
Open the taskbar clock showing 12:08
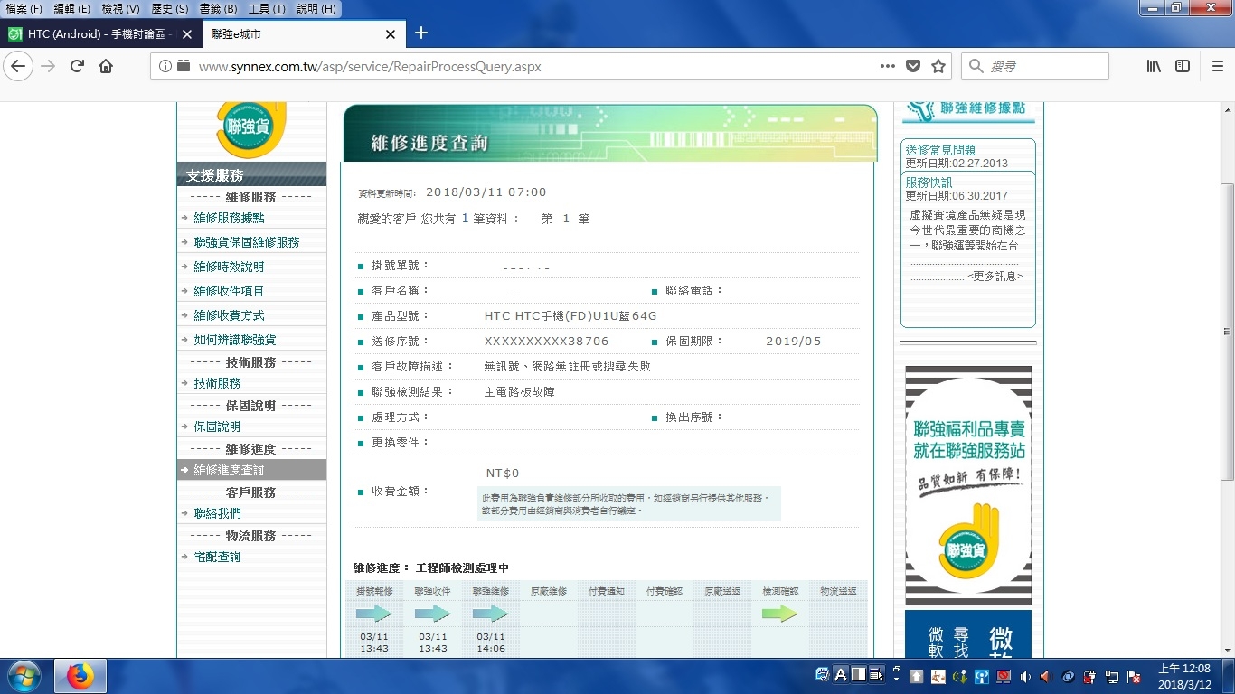click(1184, 676)
